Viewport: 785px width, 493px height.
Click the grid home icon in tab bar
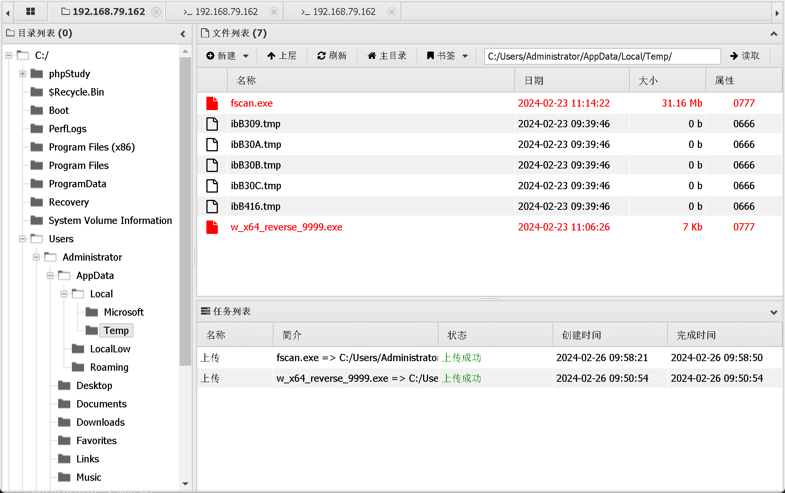tap(31, 11)
